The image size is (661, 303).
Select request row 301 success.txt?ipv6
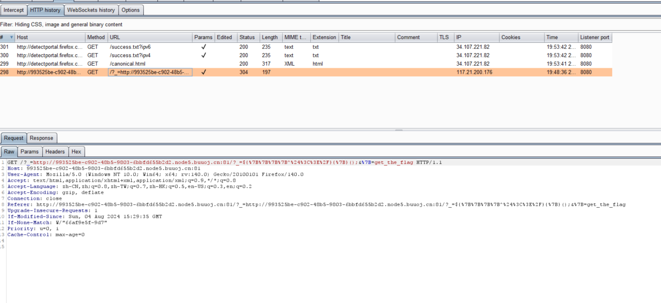tap(306, 47)
